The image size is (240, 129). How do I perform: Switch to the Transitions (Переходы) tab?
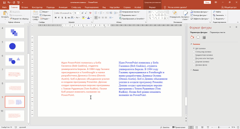pos(50,7)
